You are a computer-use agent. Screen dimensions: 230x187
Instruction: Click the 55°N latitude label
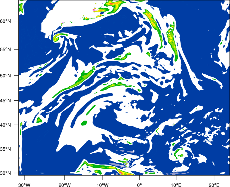(x=5, y=49)
